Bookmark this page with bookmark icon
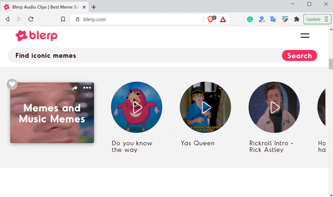This screenshot has height=197, width=333. click(63, 19)
